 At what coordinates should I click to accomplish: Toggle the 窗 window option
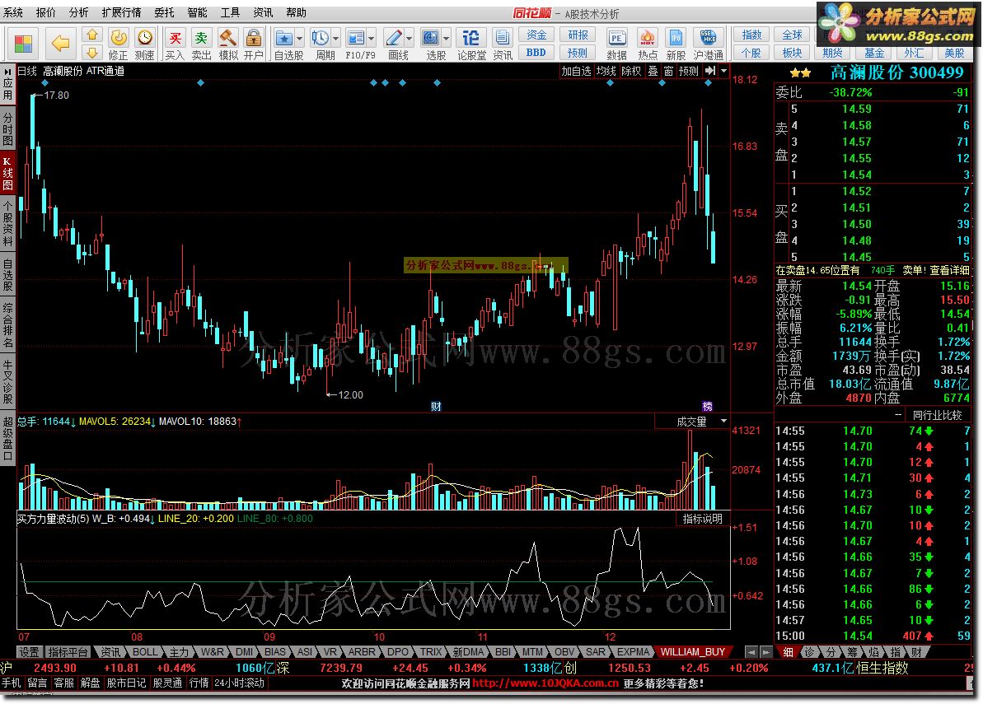[x=669, y=72]
